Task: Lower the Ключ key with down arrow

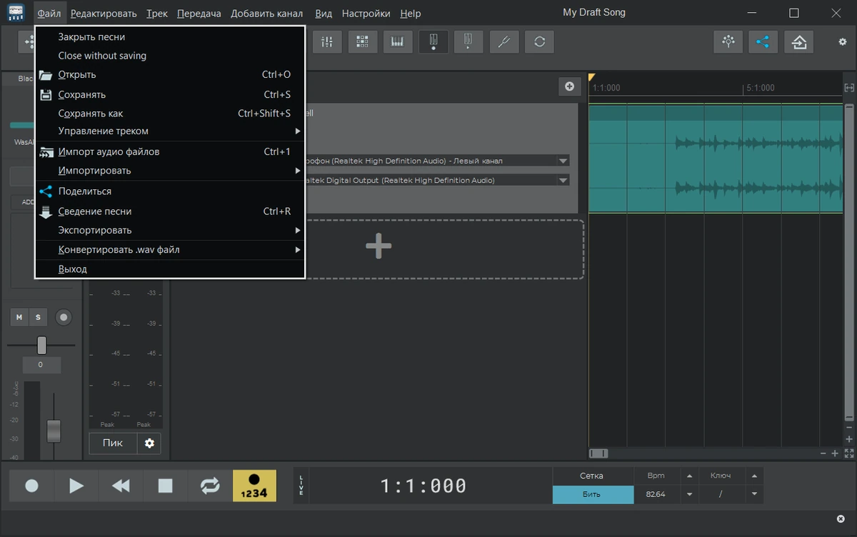Action: (x=754, y=494)
